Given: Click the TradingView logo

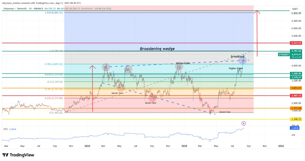Looking at the screenshot, I should click(18, 155).
